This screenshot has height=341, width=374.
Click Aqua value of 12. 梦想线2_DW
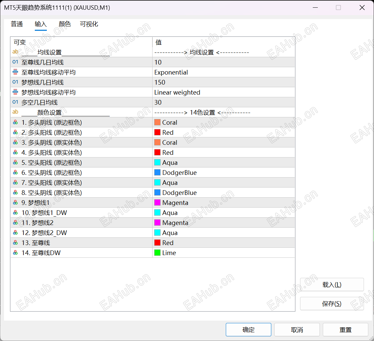click(x=170, y=233)
